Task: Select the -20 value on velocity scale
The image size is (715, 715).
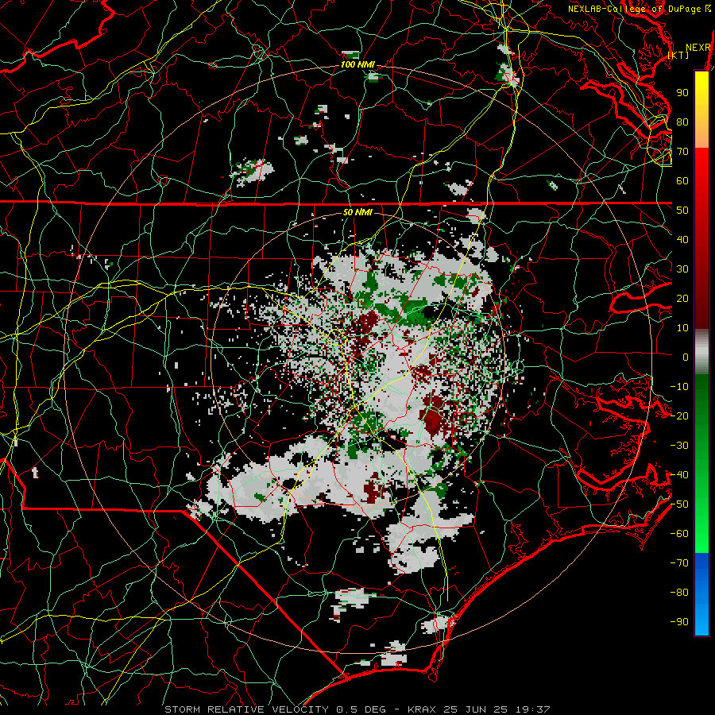Action: 679,416
